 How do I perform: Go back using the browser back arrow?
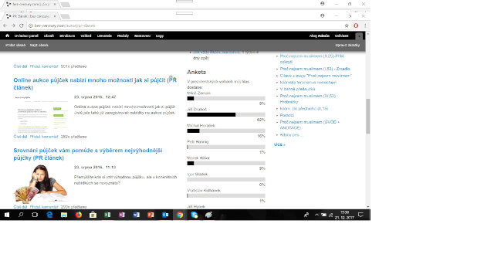click(5, 25)
